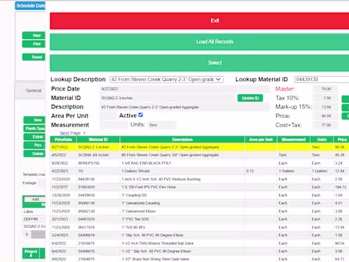Screen dimensions: 349x262
Task: Sort by the PriceDate column header
Action: (x=64, y=140)
